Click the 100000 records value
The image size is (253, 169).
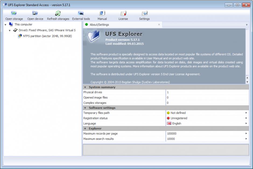tap(172, 133)
